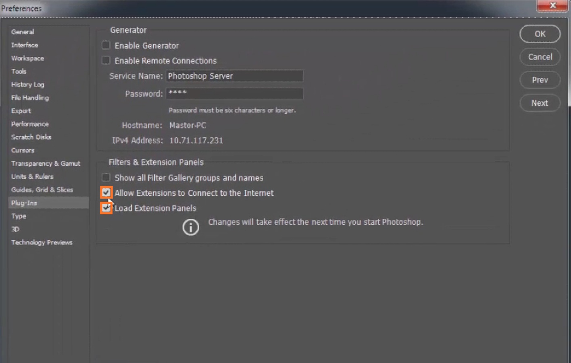
Task: Click the info icon beside restart notice
Action: [x=191, y=227]
